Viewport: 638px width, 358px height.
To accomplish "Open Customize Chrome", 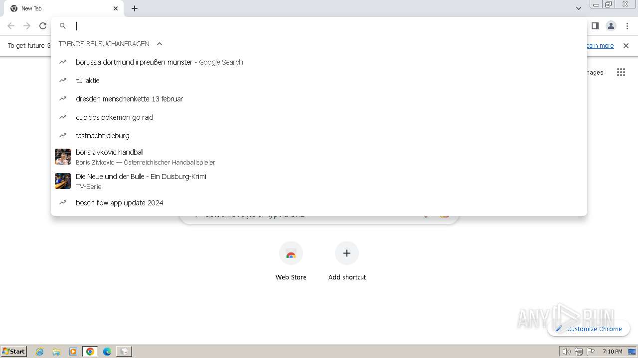I will point(589,329).
